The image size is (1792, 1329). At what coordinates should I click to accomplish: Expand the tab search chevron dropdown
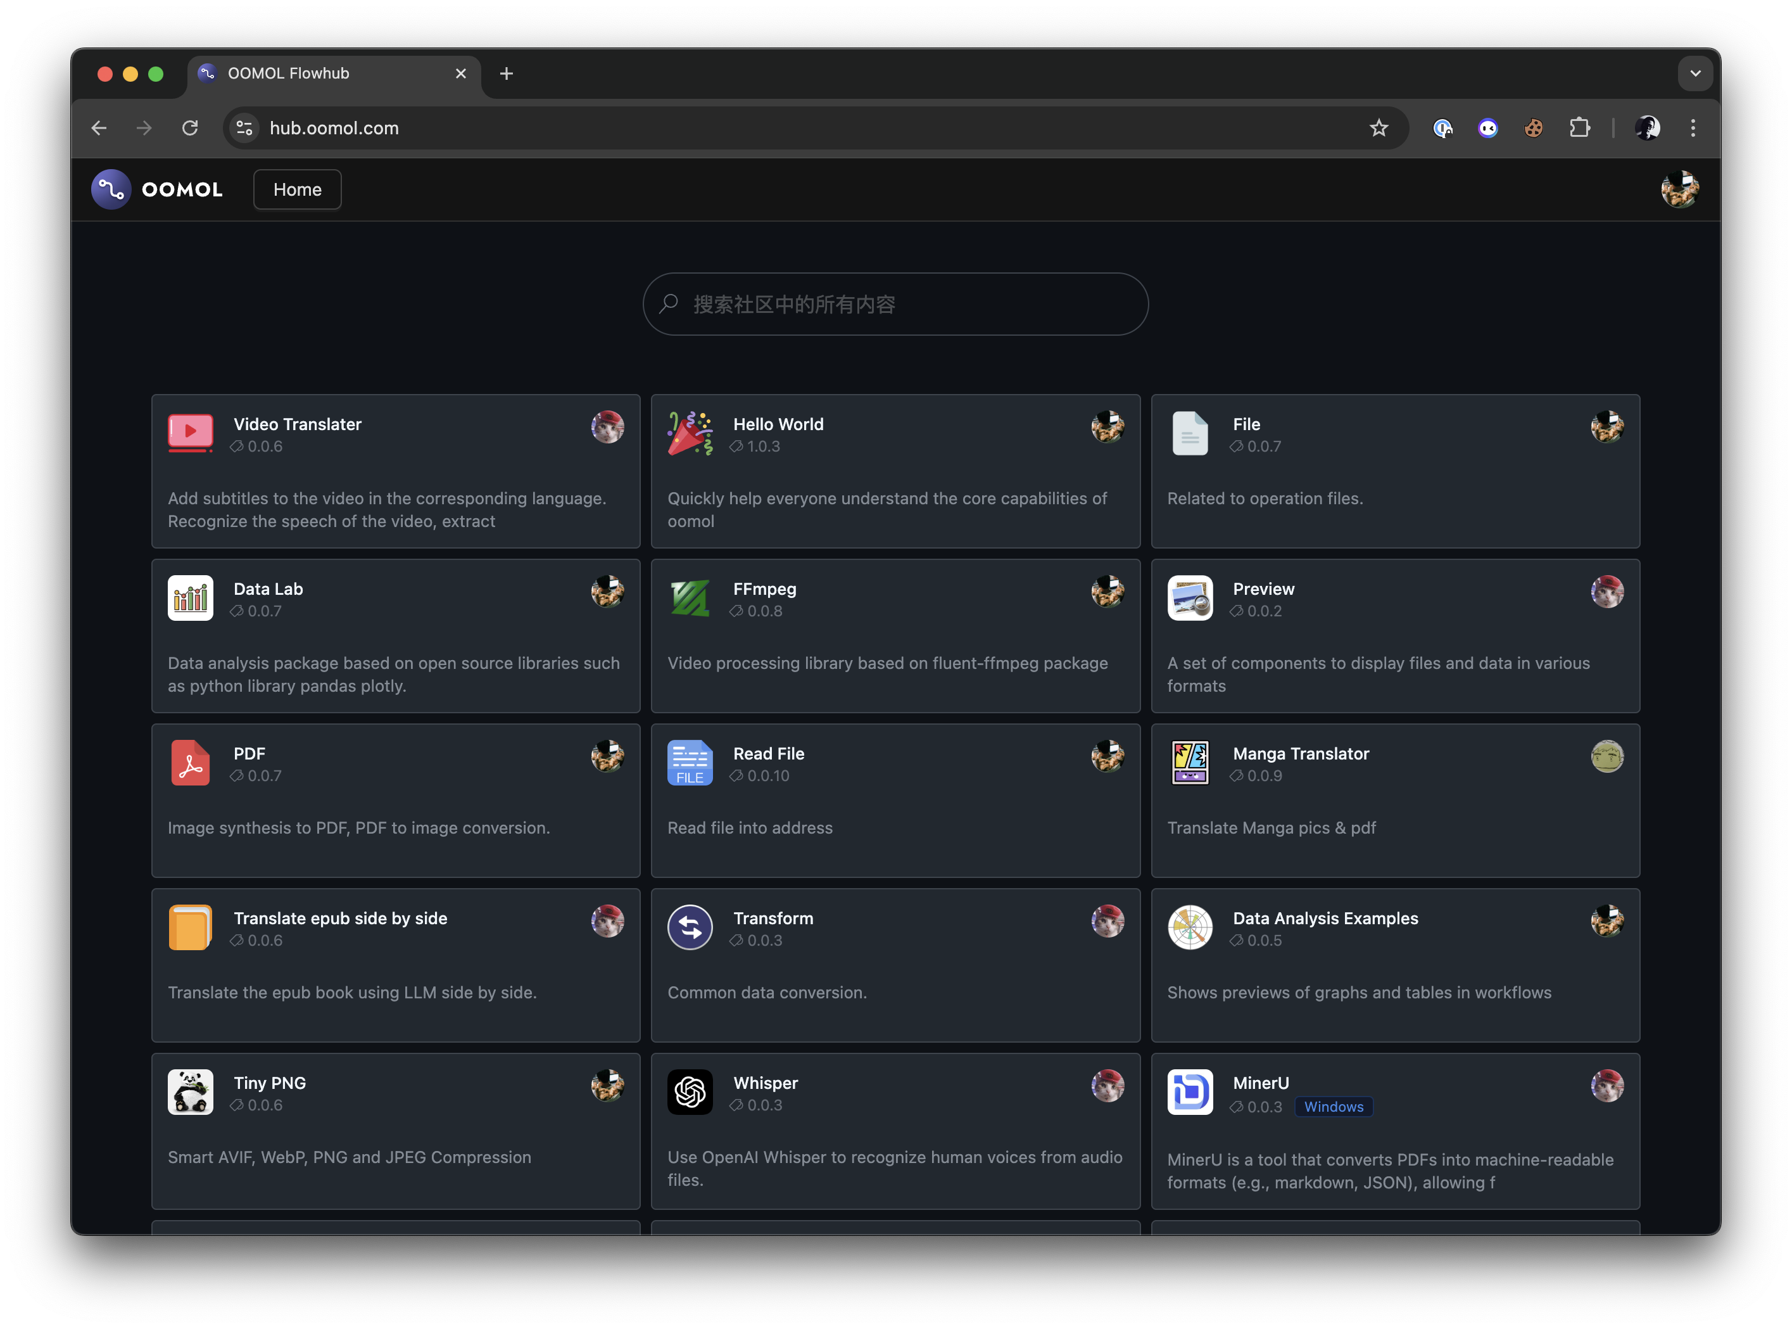(x=1694, y=73)
